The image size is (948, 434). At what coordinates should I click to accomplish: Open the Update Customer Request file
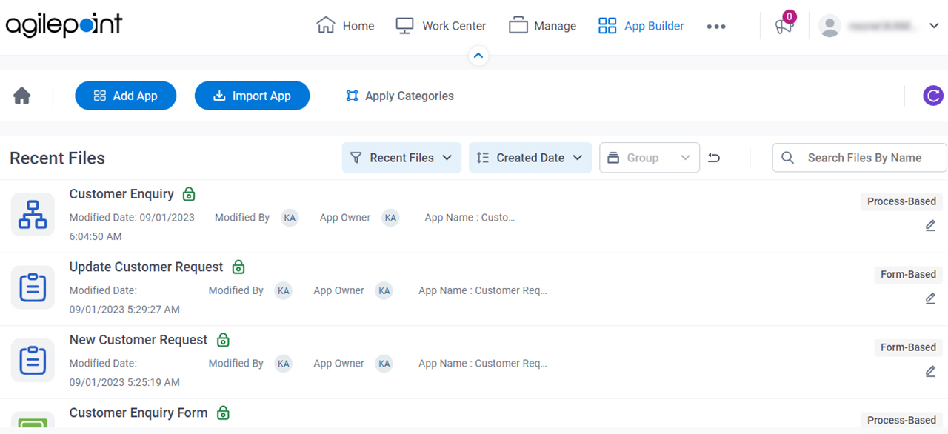146,267
